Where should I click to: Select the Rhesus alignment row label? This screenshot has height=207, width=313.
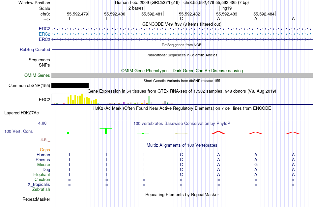pyautogui.click(x=43, y=160)
